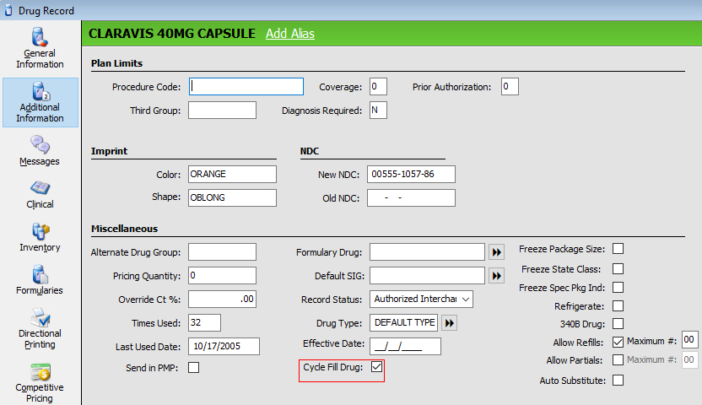The width and height of the screenshot is (702, 405).
Task: Click CLARAVIS 40MG CAPSULE drug name
Action: coord(172,34)
